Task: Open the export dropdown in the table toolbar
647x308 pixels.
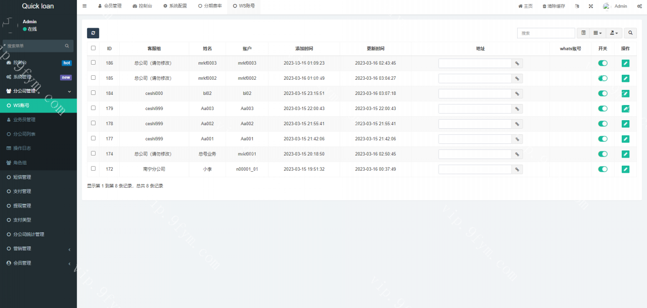Action: (614, 33)
